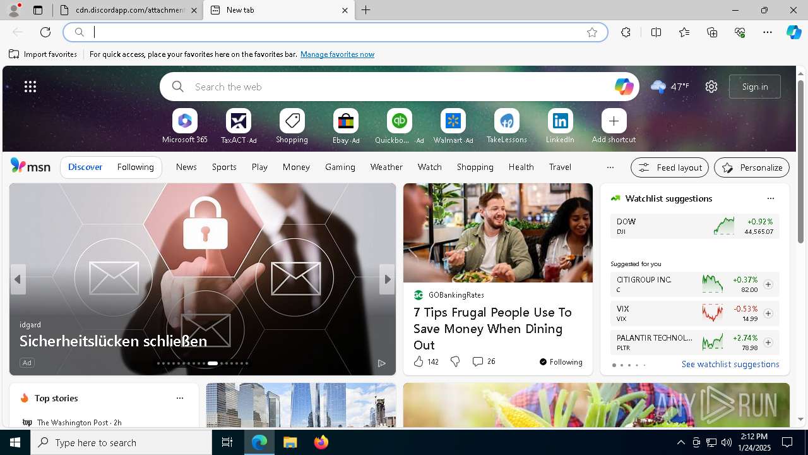Open 7 Tips Frugal People article
The width and height of the screenshot is (808, 455).
coord(492,329)
